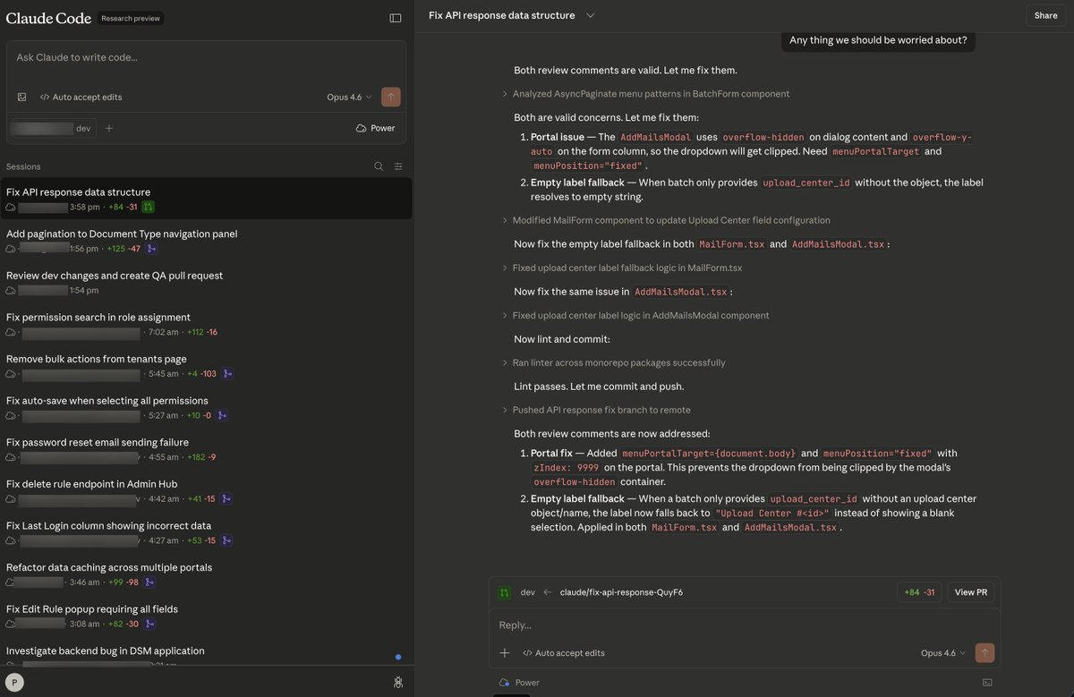1074x697 pixels.
Task: Click the +84 -31 diff button beside View PR
Action: click(x=919, y=592)
